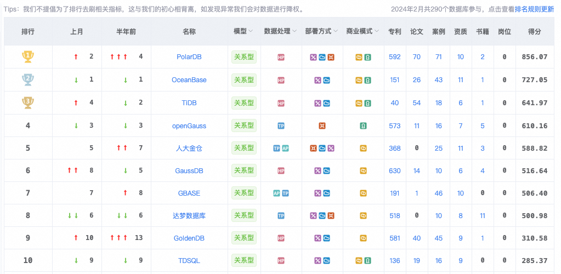Click the 关系型 tag in the PolarDB row
Screen dimensions: 561x274
(244, 56)
